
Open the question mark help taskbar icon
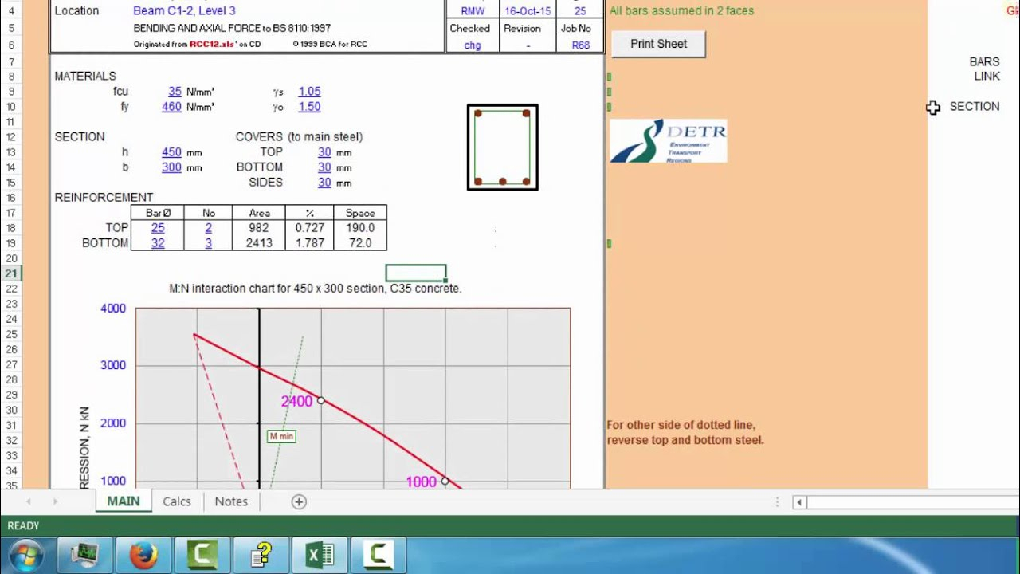[261, 555]
